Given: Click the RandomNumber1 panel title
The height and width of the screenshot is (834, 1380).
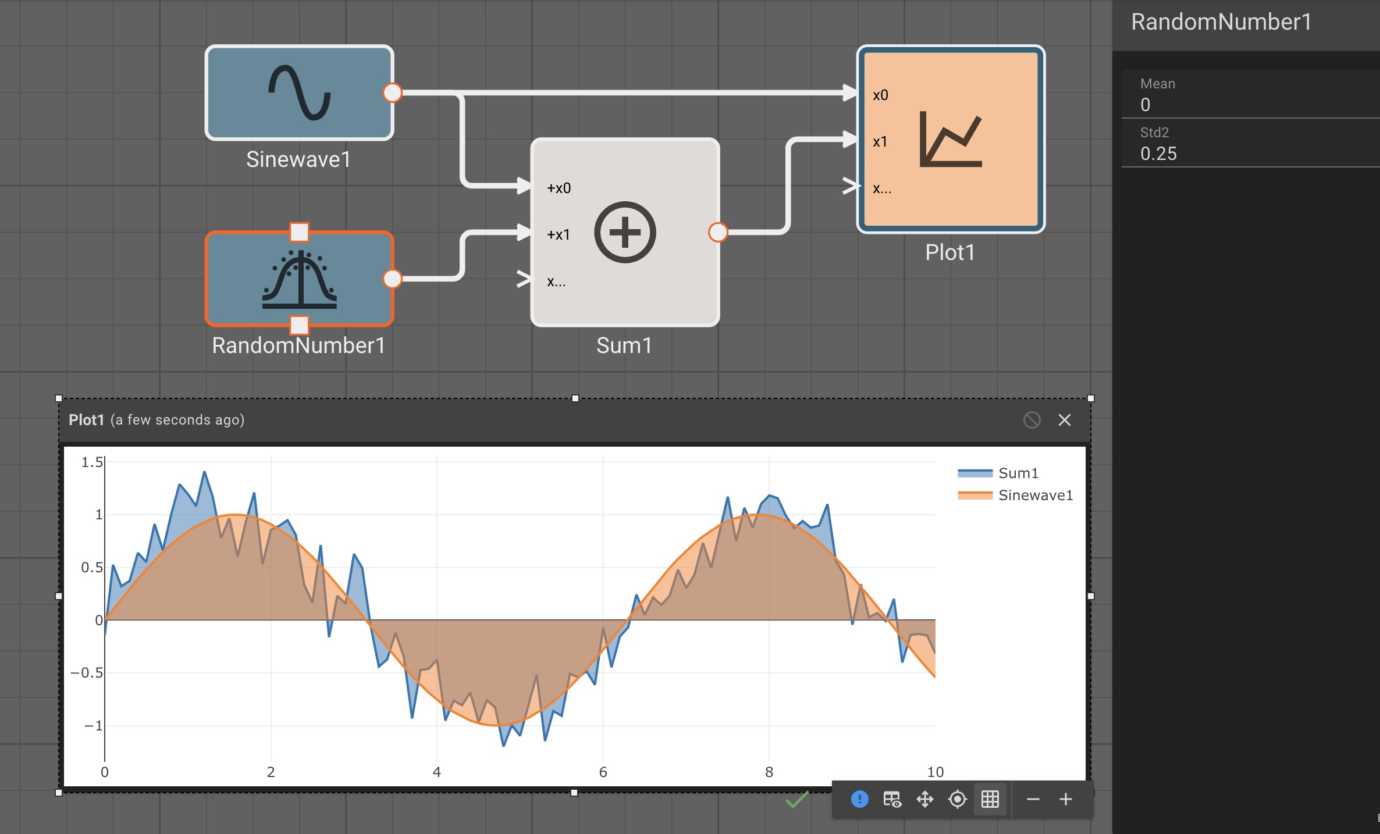Looking at the screenshot, I should [1222, 22].
